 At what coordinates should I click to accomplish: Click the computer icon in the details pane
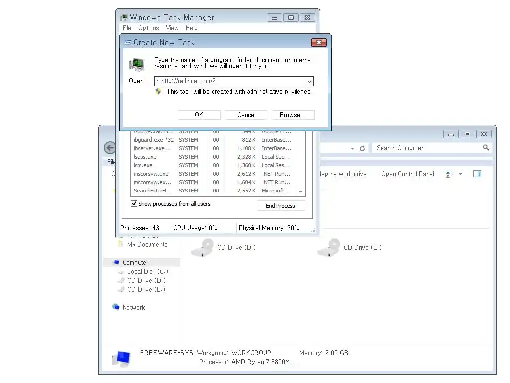121,358
